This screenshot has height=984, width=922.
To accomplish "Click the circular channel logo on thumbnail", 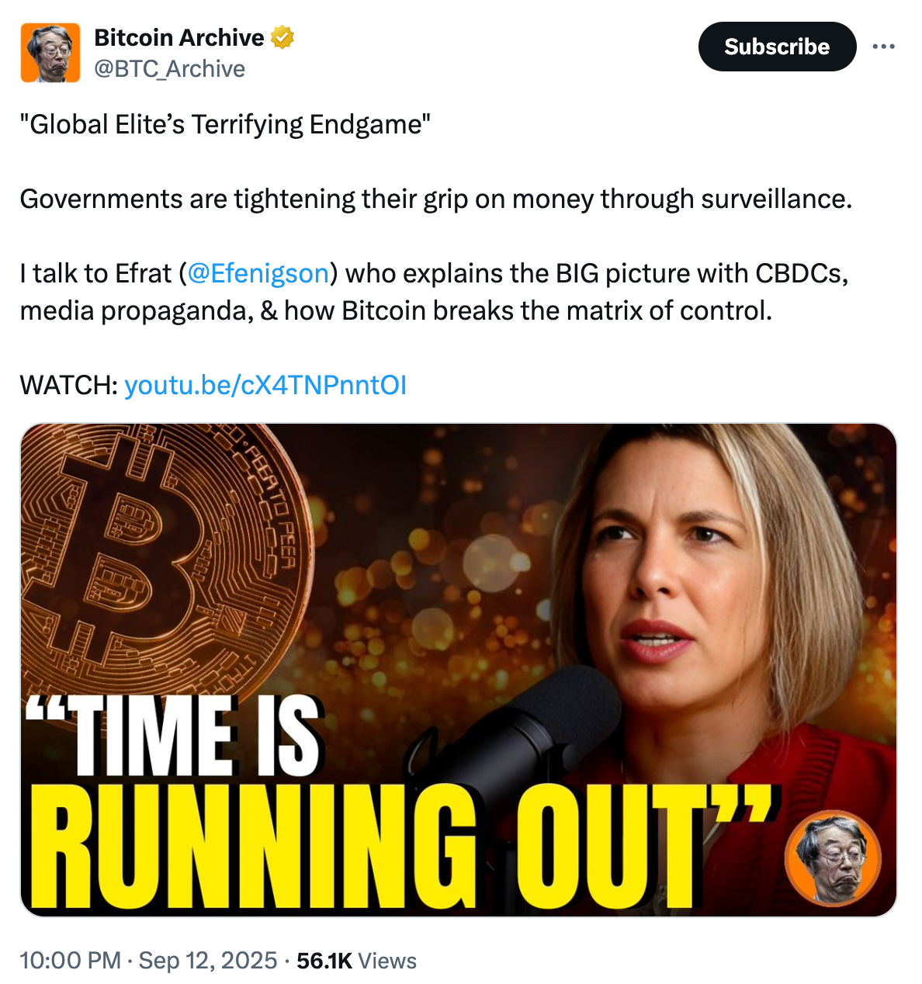I will point(833,858).
